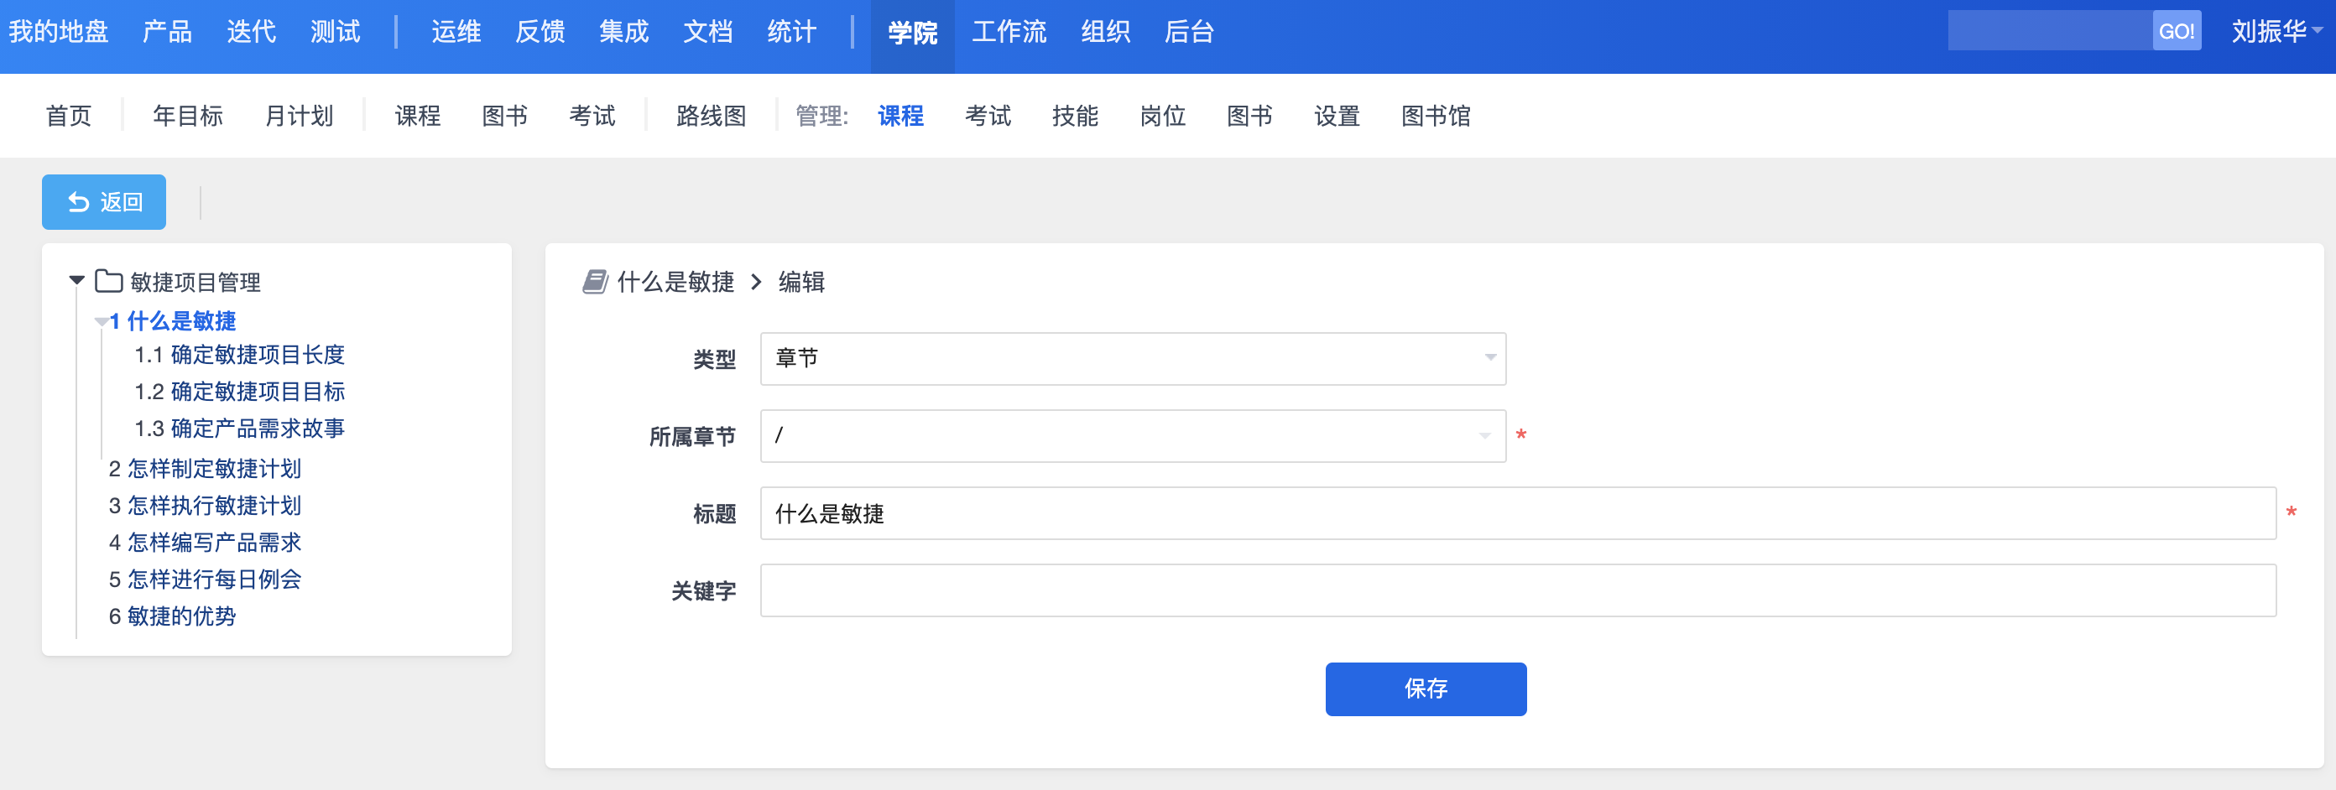Select tree item 3 怎样执行敏捷计划
This screenshot has width=2336, height=790.
tap(205, 506)
